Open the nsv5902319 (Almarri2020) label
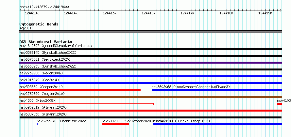Image resolution: width=291 pixels, height=137 pixels. click(43, 107)
